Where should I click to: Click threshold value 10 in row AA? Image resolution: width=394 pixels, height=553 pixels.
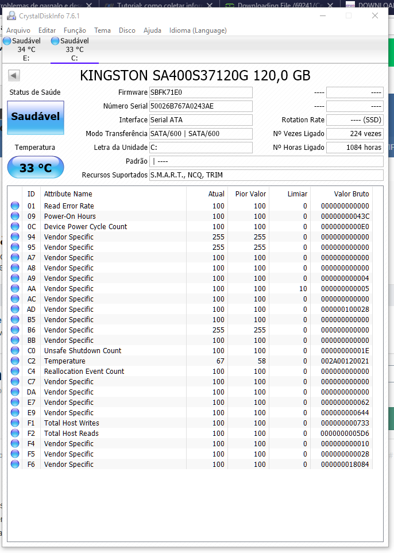click(303, 288)
